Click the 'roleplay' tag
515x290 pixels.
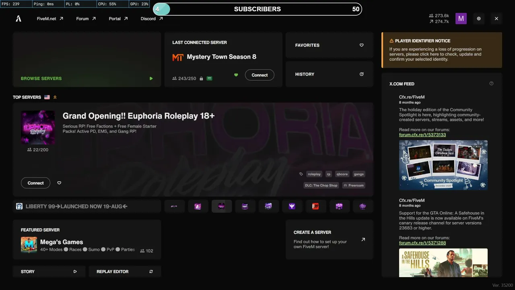pos(314,174)
